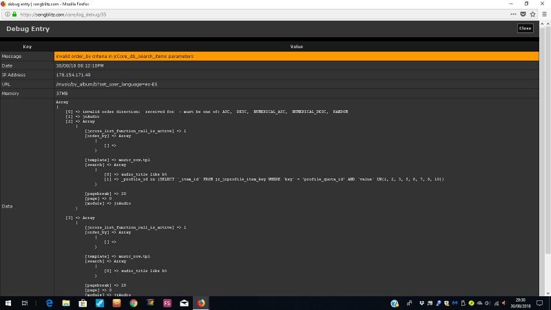Screen dimensions: 551x310
Task: Open Microsoft Store from taskbar
Action: [83, 303]
